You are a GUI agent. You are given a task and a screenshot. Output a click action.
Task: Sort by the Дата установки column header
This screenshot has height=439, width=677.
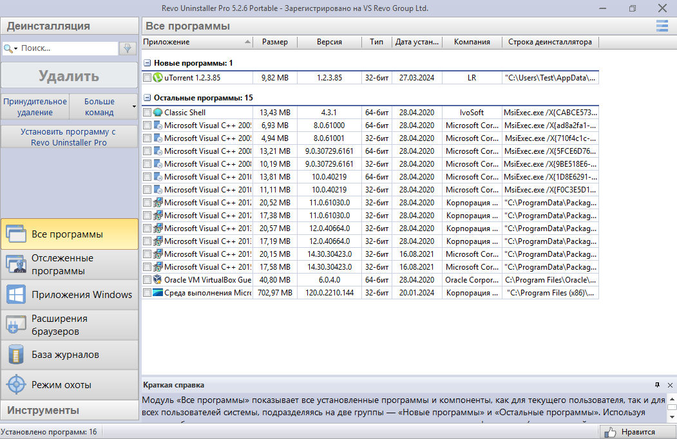click(417, 42)
